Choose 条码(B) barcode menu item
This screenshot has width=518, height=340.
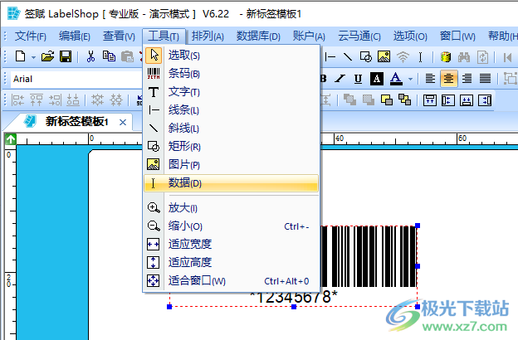pyautogui.click(x=232, y=74)
